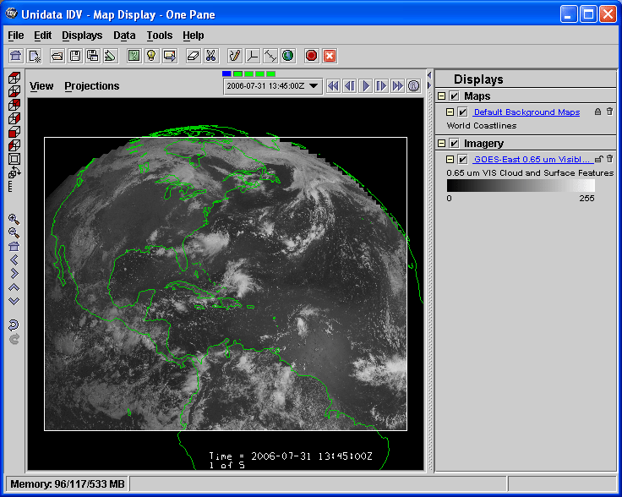
Task: Open the Projections menu
Action: 91,86
